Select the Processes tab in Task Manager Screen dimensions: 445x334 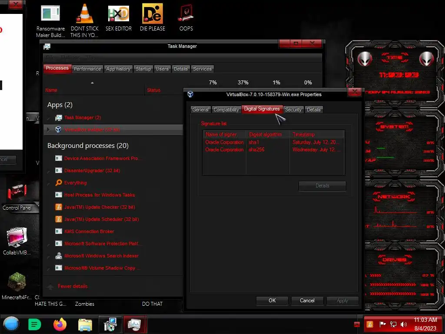click(x=57, y=68)
